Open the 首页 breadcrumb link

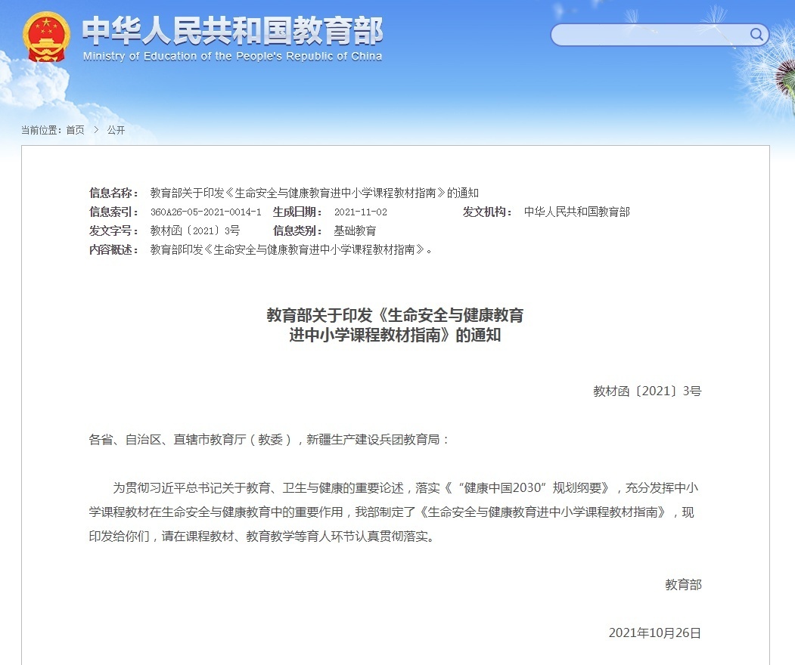(x=75, y=130)
